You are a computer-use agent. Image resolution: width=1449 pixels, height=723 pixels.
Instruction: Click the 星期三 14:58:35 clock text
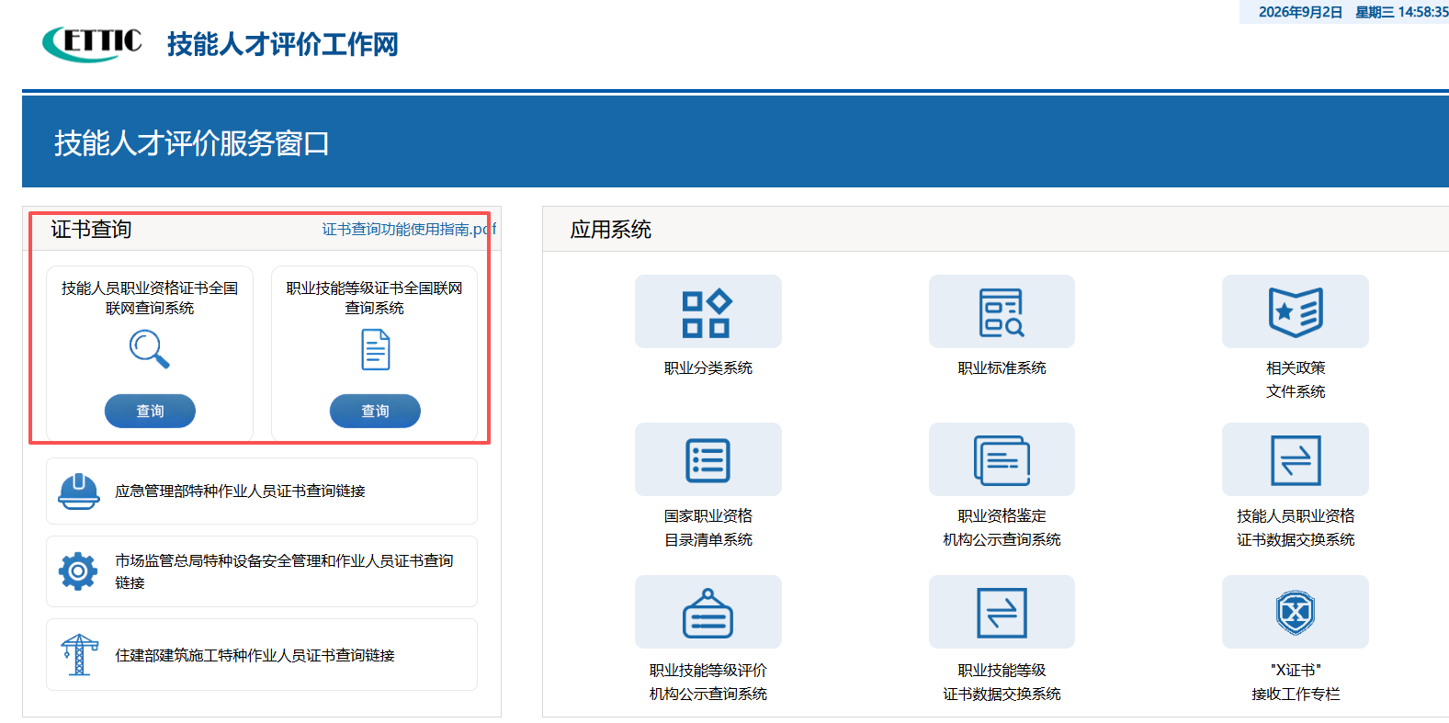tap(1402, 12)
